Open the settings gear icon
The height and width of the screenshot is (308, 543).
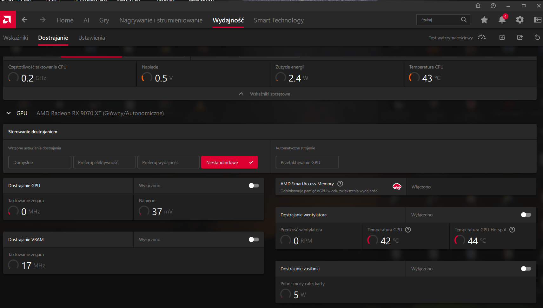pyautogui.click(x=520, y=20)
